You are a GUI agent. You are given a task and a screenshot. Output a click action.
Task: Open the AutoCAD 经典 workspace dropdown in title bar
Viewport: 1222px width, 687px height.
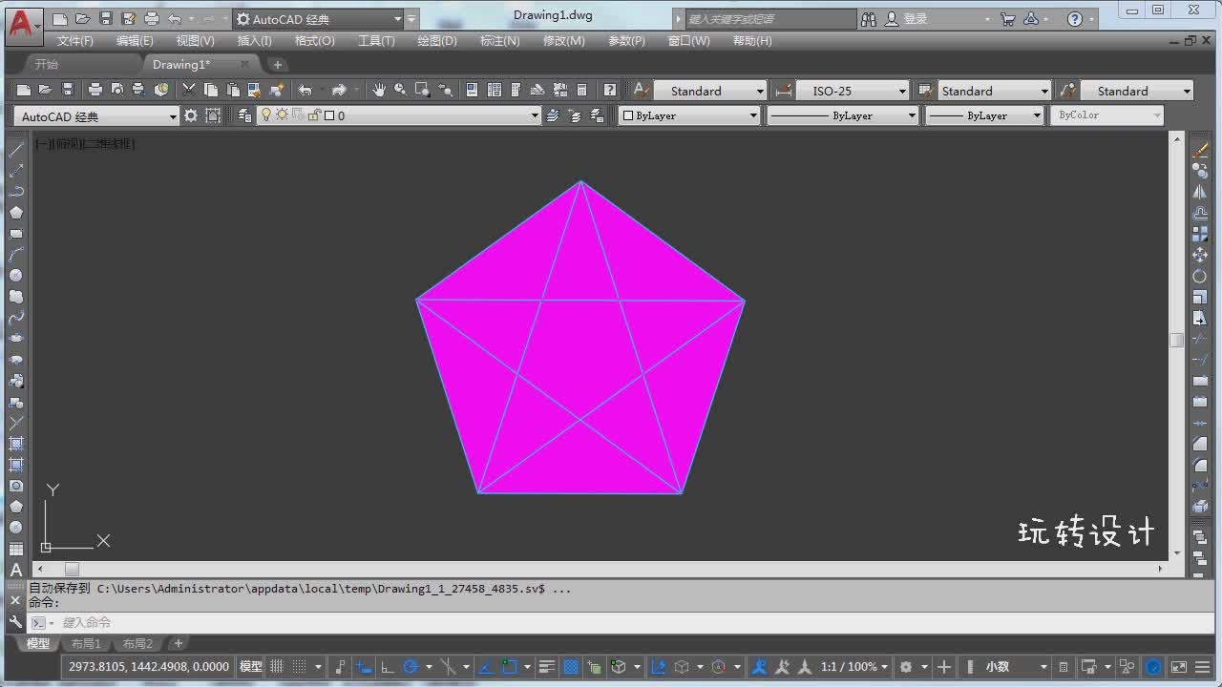coord(319,19)
